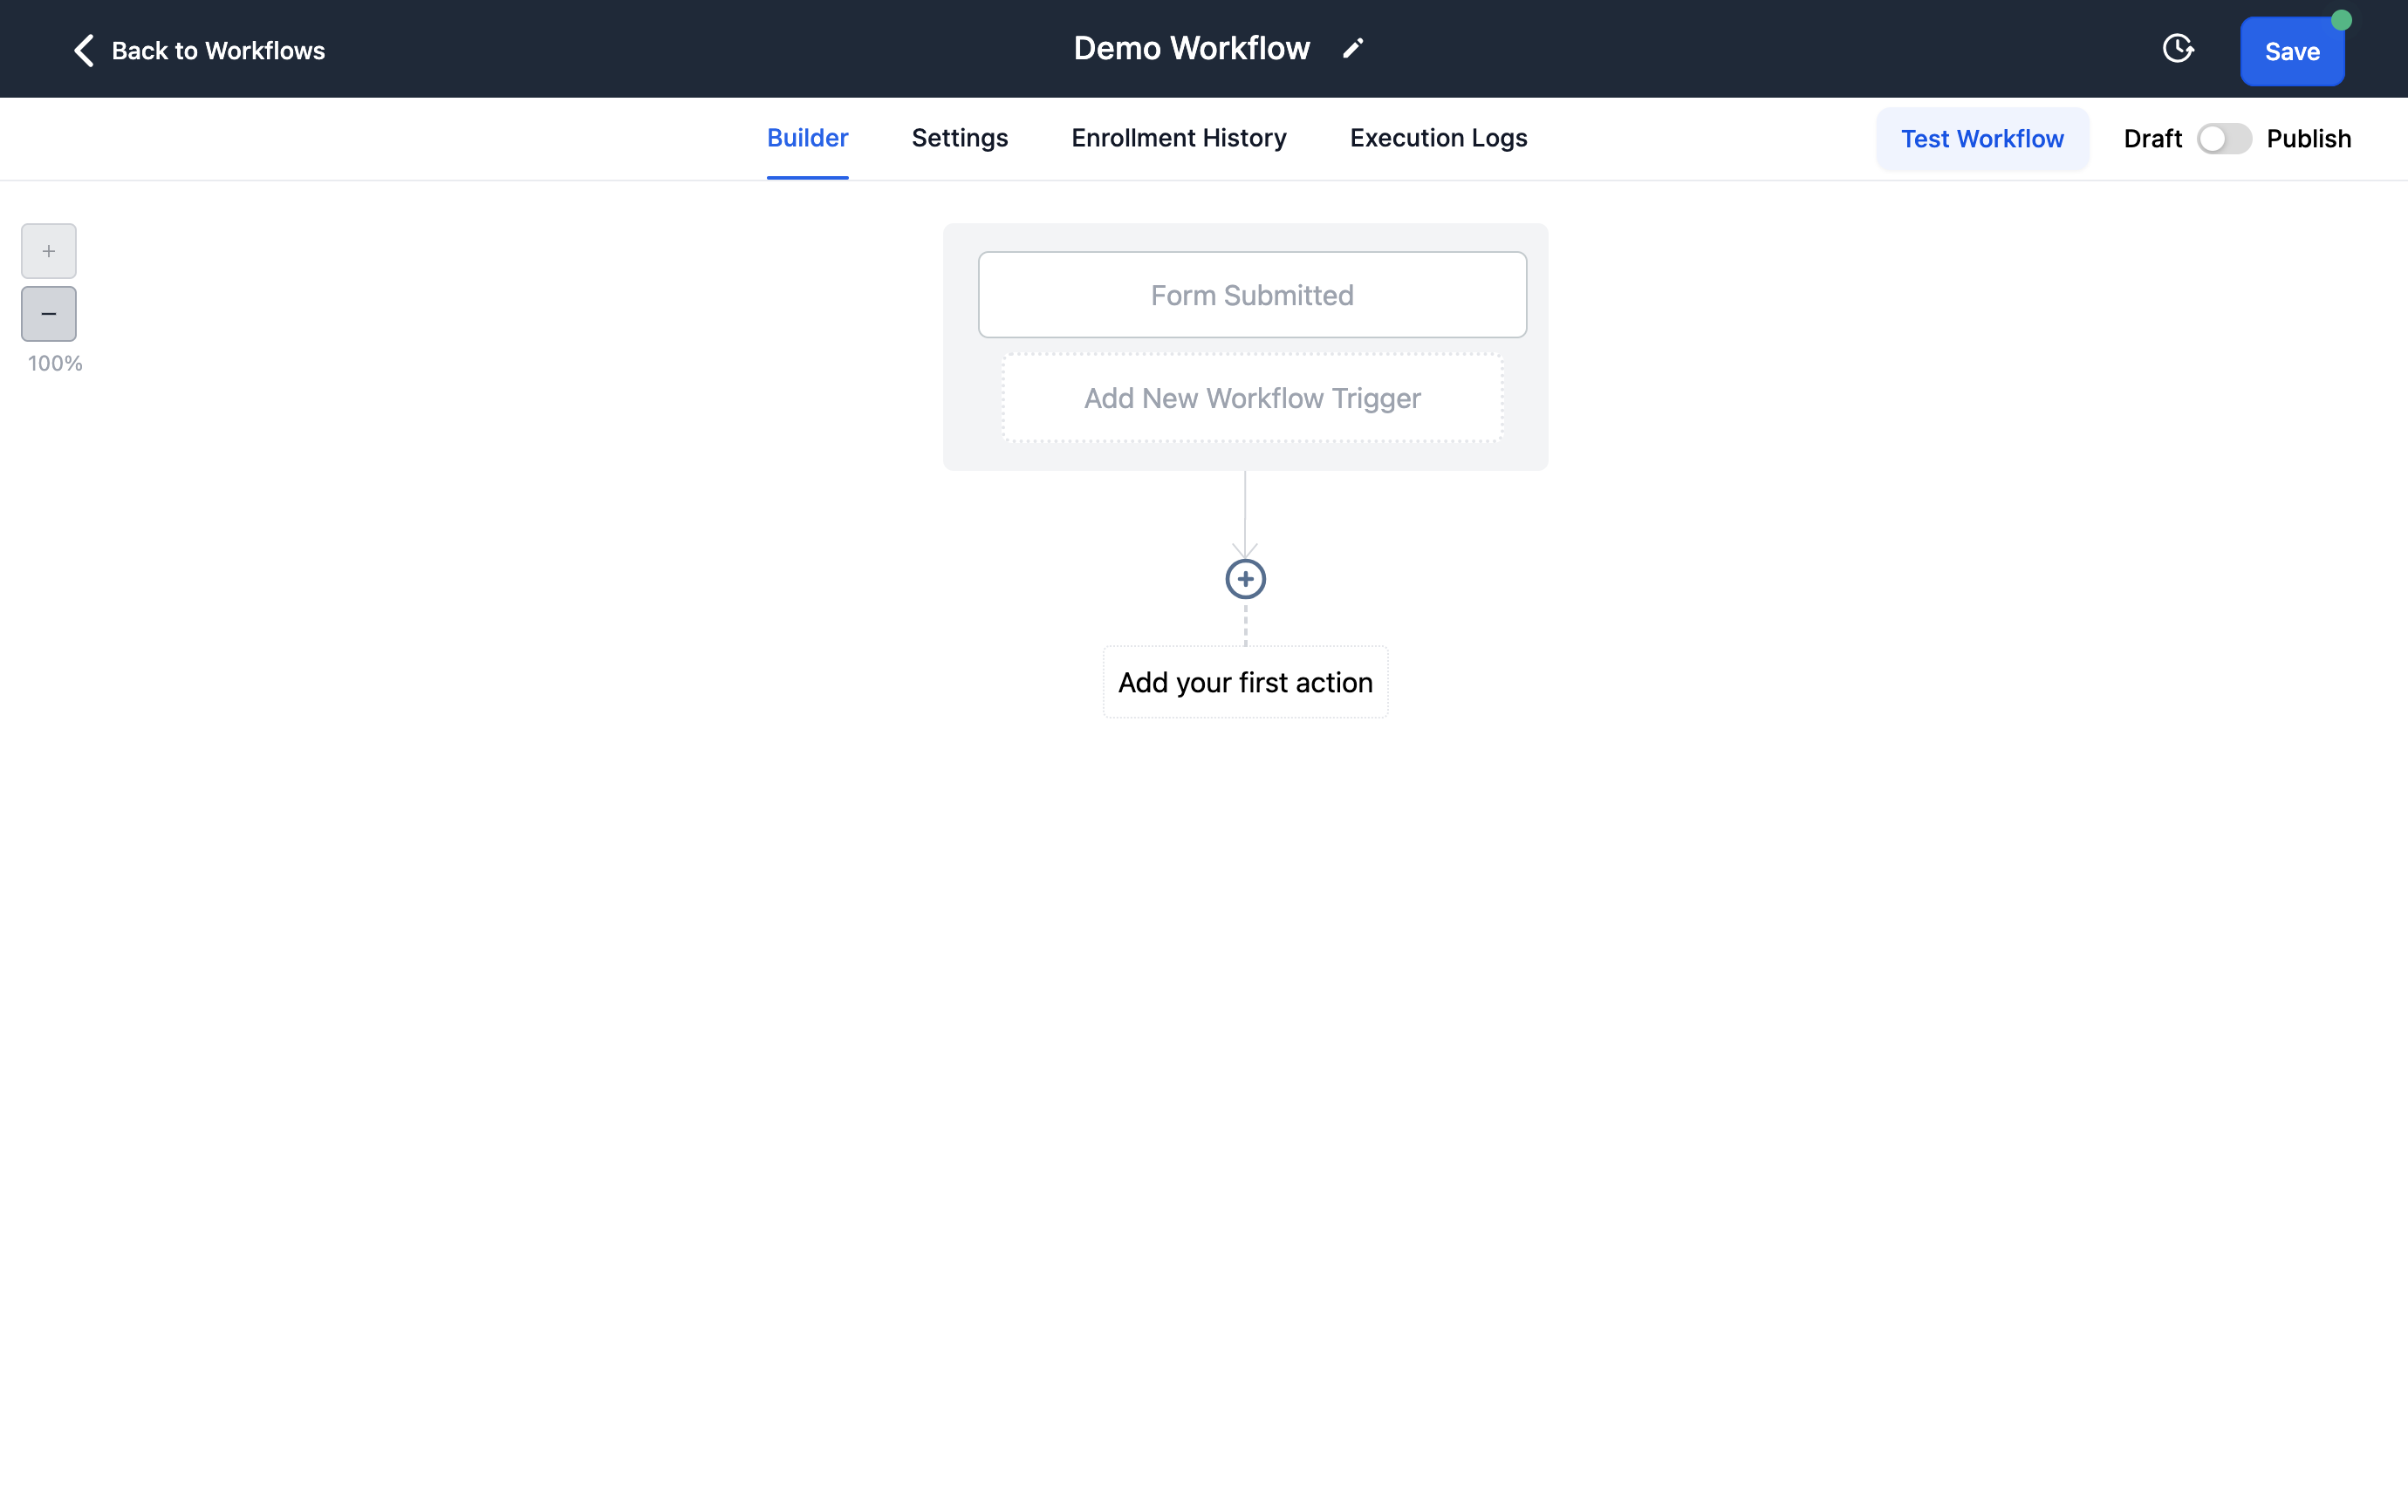Open the Form Submitted trigger
This screenshot has height=1512, width=2408.
(x=1252, y=295)
